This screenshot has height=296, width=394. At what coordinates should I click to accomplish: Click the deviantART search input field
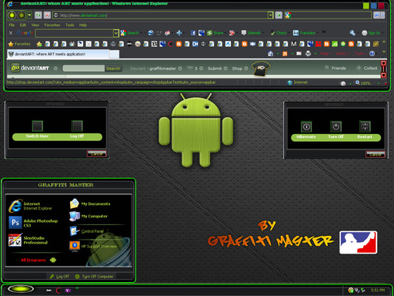[x=84, y=69]
